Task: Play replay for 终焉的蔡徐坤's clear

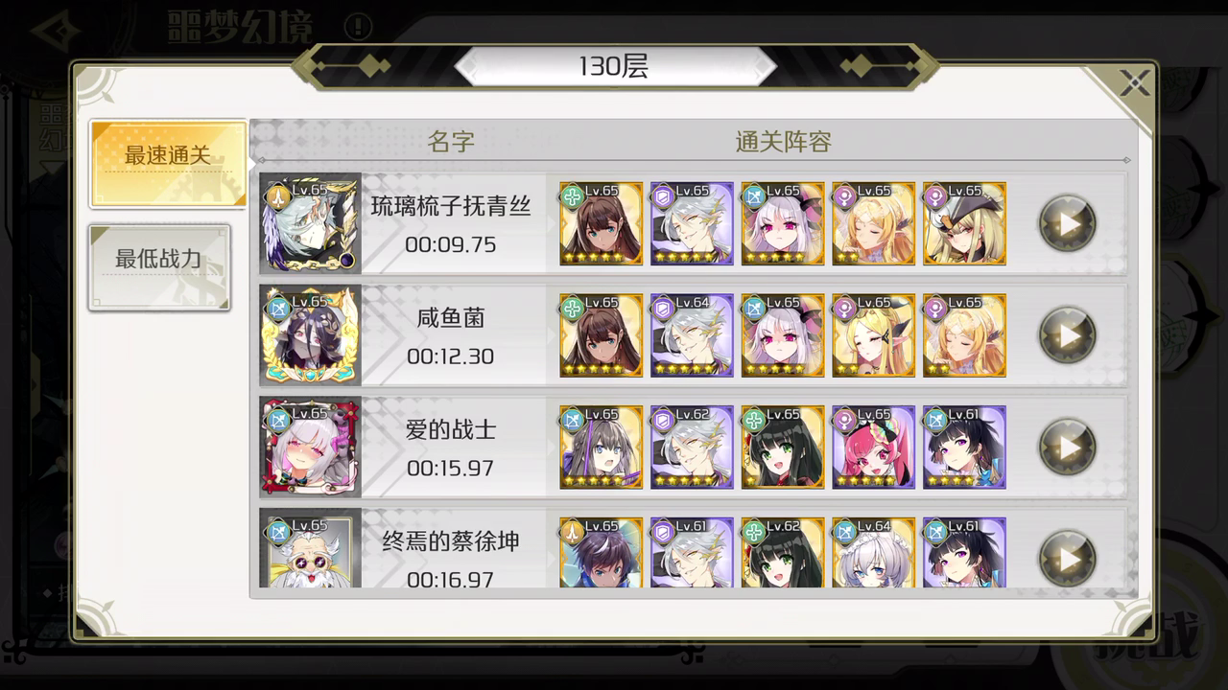Action: [x=1067, y=558]
